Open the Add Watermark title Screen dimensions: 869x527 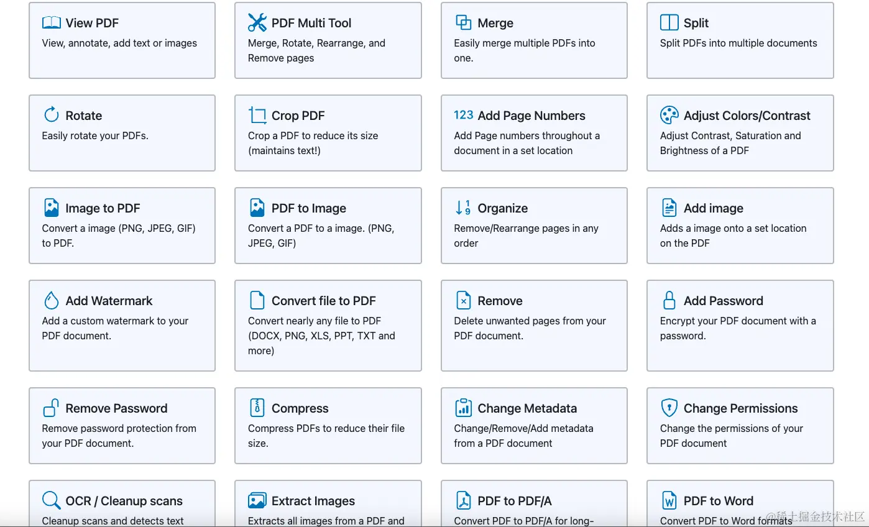tap(109, 301)
